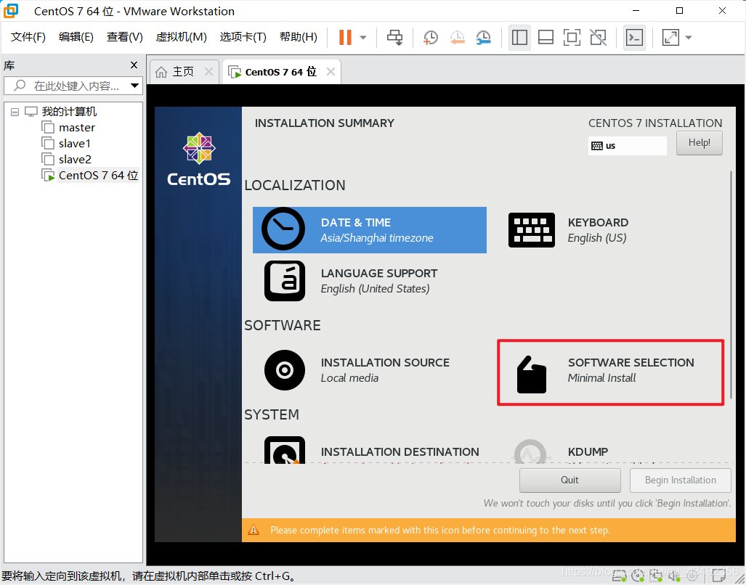Open the snapshot manager wrench-clock icon
The height and width of the screenshot is (585, 746).
483,38
